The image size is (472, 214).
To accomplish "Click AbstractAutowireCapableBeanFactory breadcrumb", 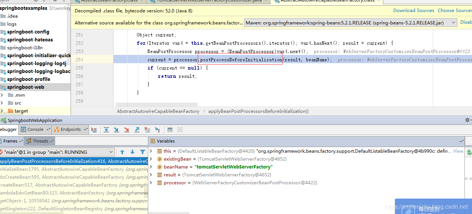I will (x=158, y=111).
